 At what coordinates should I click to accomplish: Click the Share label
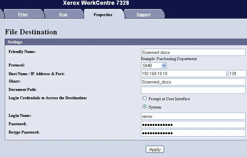point(14,81)
